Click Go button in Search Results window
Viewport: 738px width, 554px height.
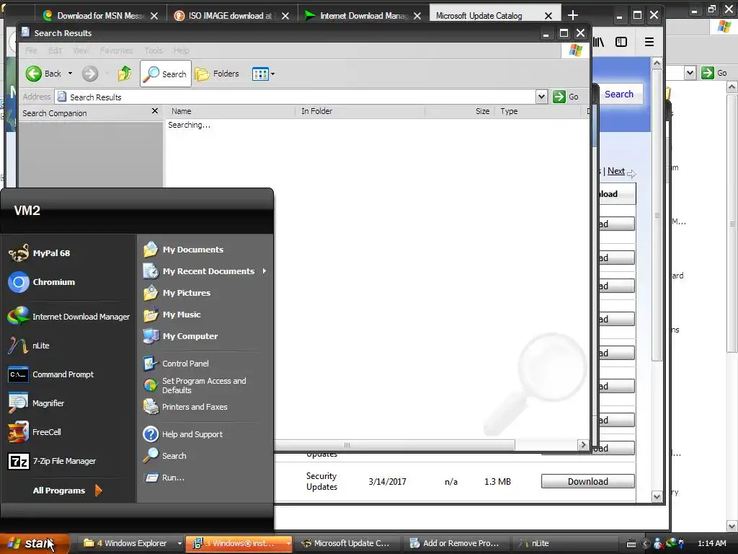(566, 97)
